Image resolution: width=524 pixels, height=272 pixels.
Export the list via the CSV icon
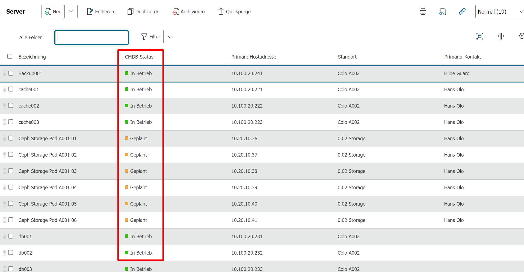point(443,11)
